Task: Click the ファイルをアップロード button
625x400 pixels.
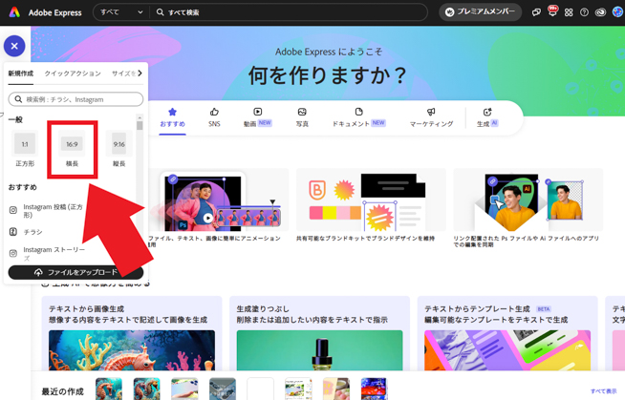Action: 75,272
